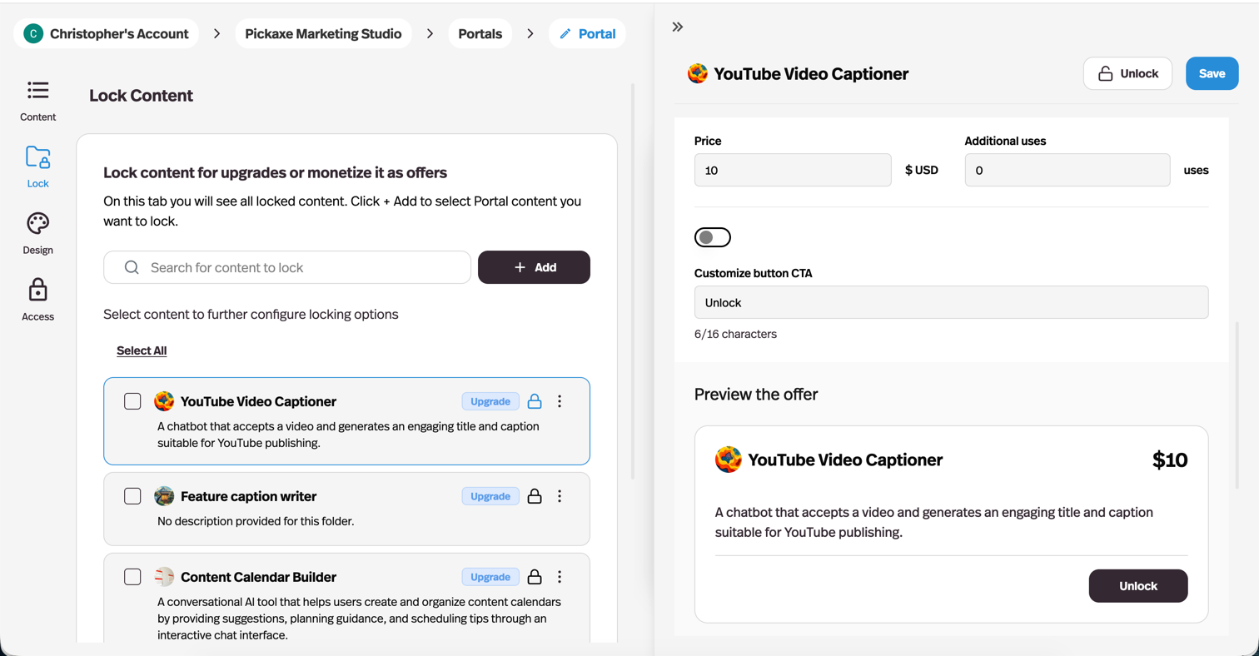Click lock icon on Feature caption writer row
The width and height of the screenshot is (1259, 656).
point(535,497)
